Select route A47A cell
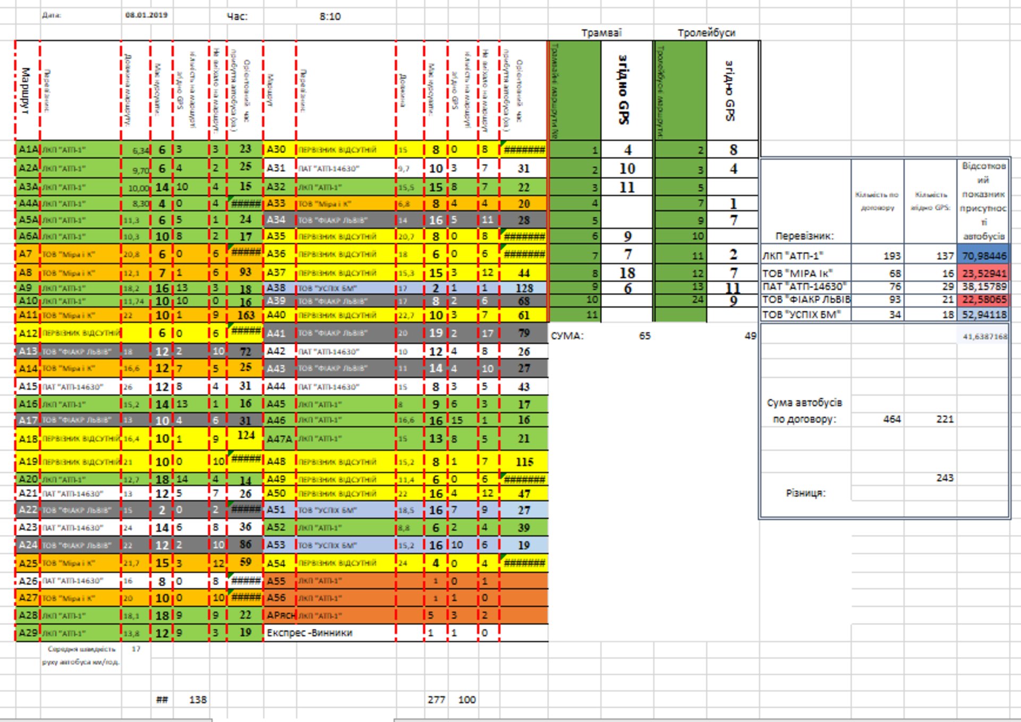 279,439
